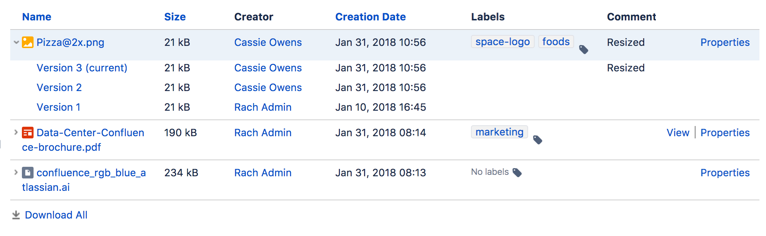
Task: Click Download All link
Action: click(x=56, y=215)
